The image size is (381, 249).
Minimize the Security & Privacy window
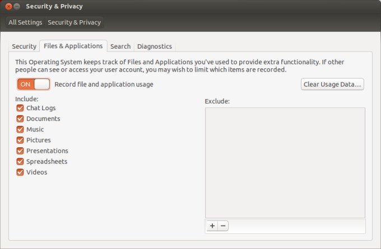coord(17,6)
